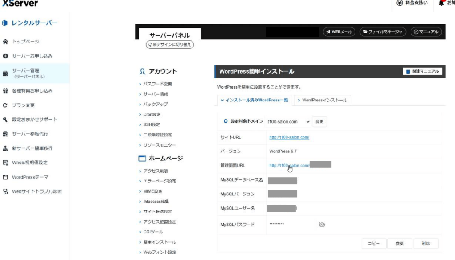The width and height of the screenshot is (455, 260).
Task: Open notifications via the bell icon
Action: pos(442,3)
